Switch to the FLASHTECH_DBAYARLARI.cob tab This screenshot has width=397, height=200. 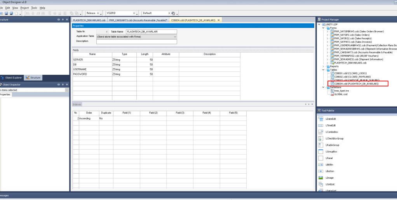tap(89, 20)
